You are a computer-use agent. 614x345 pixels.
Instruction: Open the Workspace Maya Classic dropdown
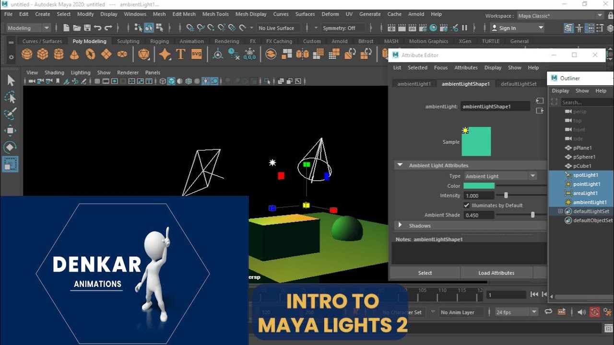click(x=560, y=16)
